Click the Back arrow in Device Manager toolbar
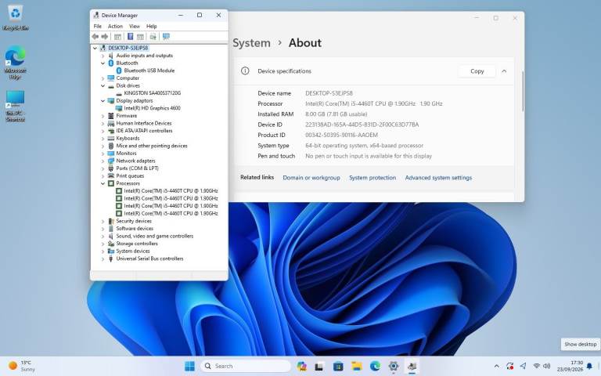This screenshot has height=376, width=601. (x=95, y=37)
